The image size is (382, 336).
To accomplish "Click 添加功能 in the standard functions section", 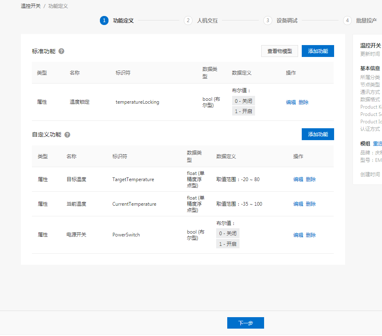I will point(318,51).
